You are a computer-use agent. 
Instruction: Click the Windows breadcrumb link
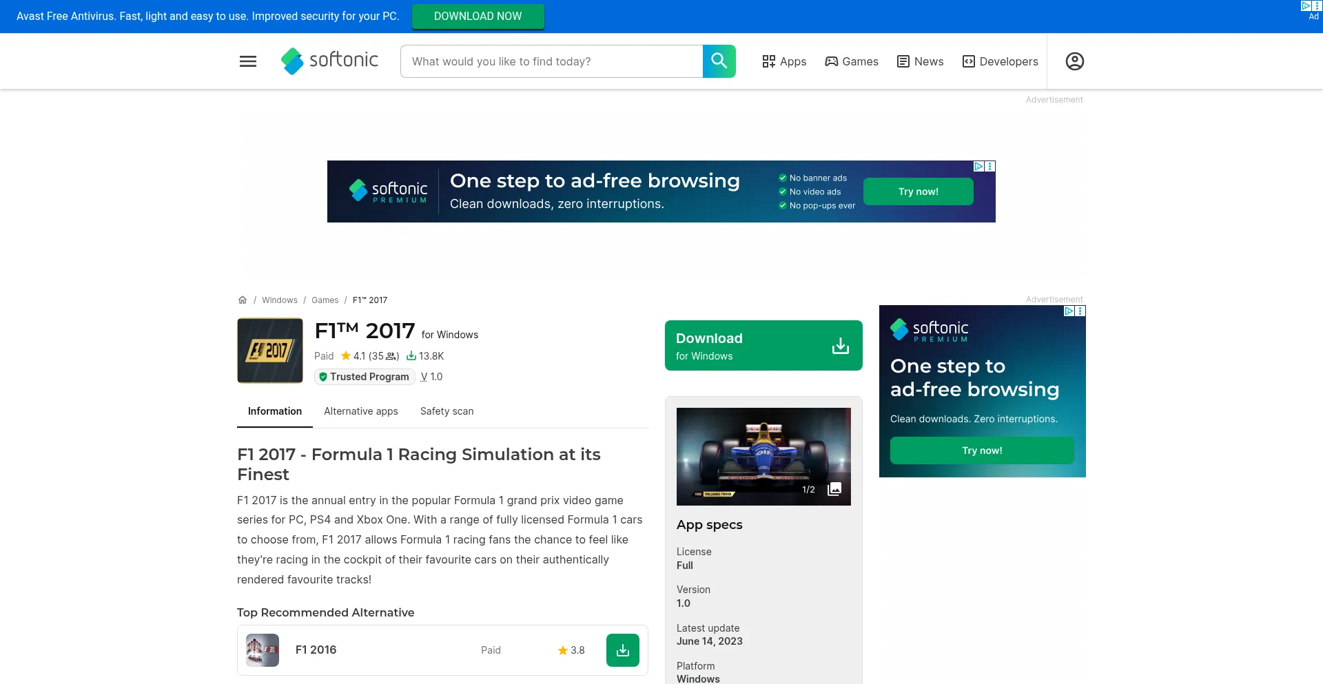click(x=280, y=300)
